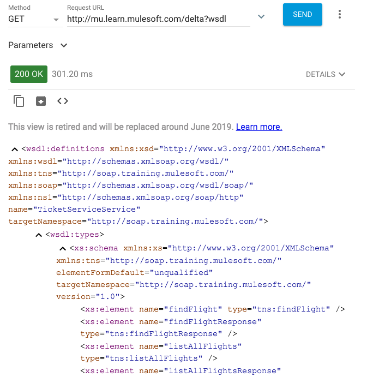Collapse the xs:schema node
This screenshot has height=377, width=367.
tap(63, 248)
